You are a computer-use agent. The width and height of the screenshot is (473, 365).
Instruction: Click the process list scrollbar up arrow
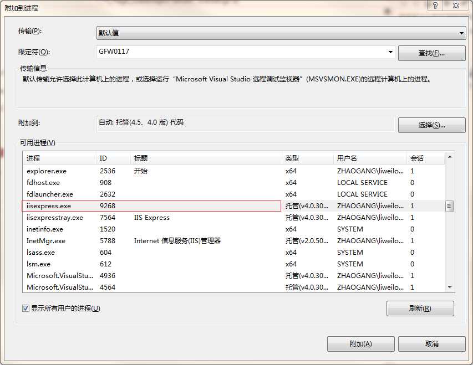pyautogui.click(x=450, y=157)
